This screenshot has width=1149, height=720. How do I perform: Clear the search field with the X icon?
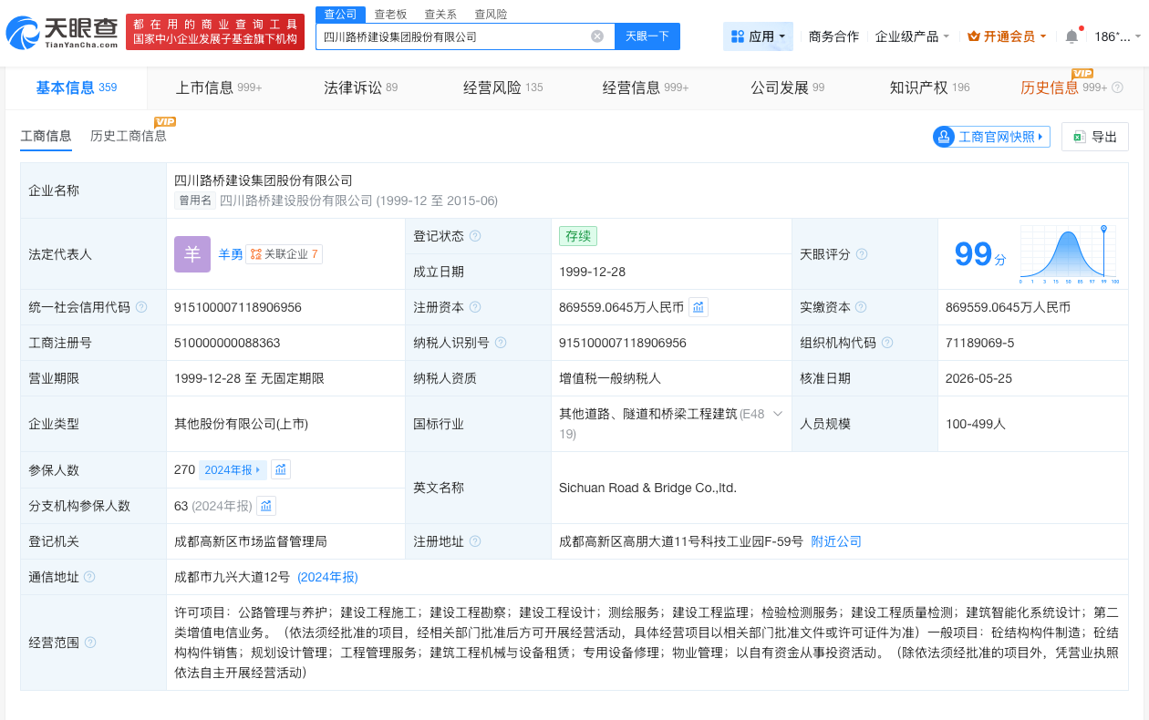pos(597,36)
